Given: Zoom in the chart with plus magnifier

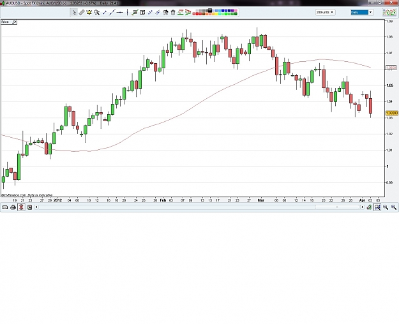Looking at the screenshot, I should click(394, 207).
